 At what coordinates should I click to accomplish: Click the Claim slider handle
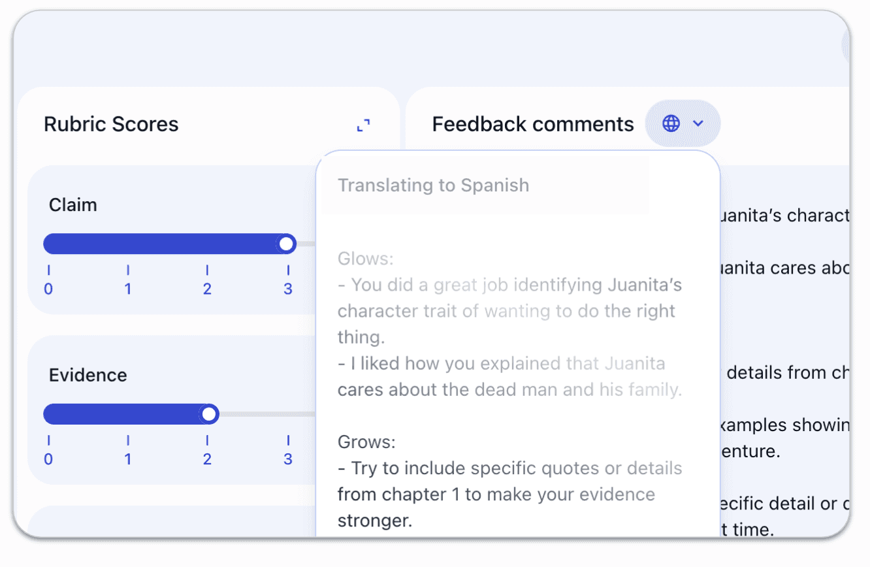286,244
